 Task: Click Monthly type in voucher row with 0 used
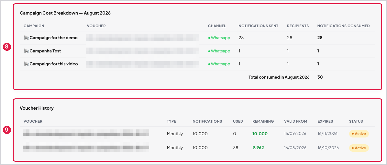175,134
